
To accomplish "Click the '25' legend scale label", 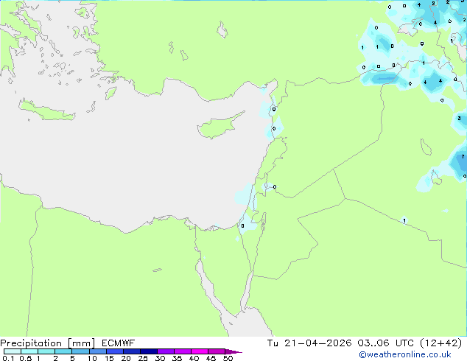I will (x=143, y=358).
